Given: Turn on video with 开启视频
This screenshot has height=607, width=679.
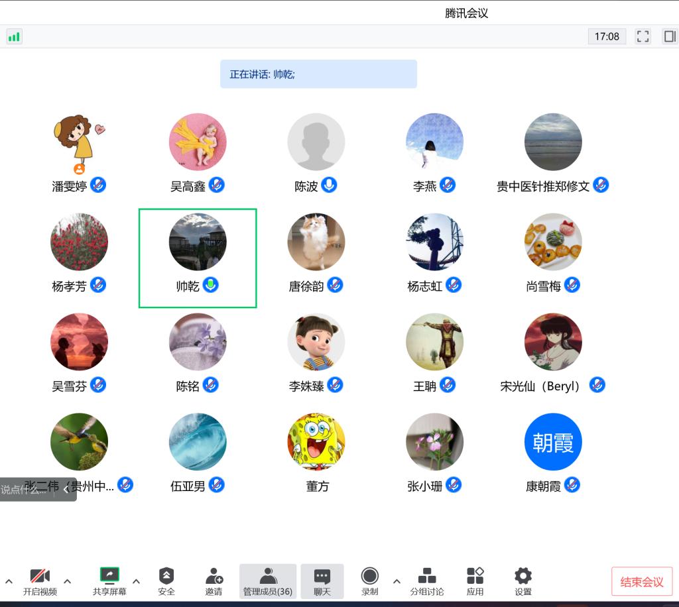Looking at the screenshot, I should 40,581.
